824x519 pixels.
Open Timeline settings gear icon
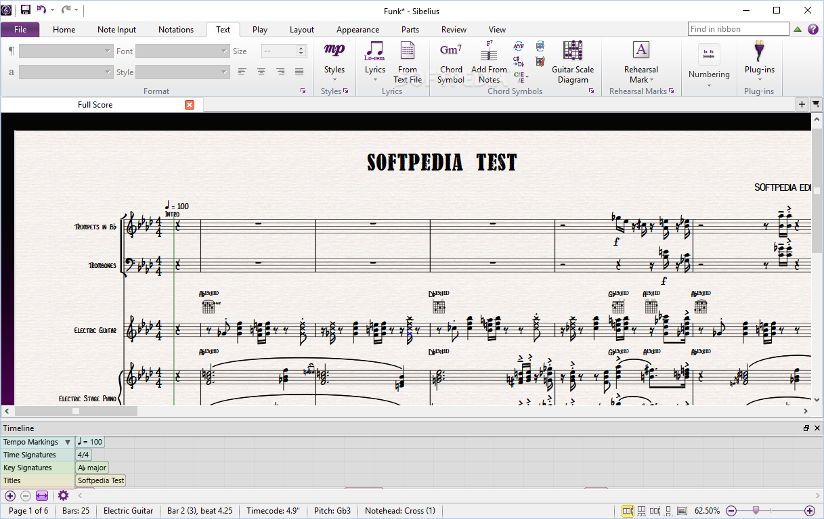pos(63,496)
